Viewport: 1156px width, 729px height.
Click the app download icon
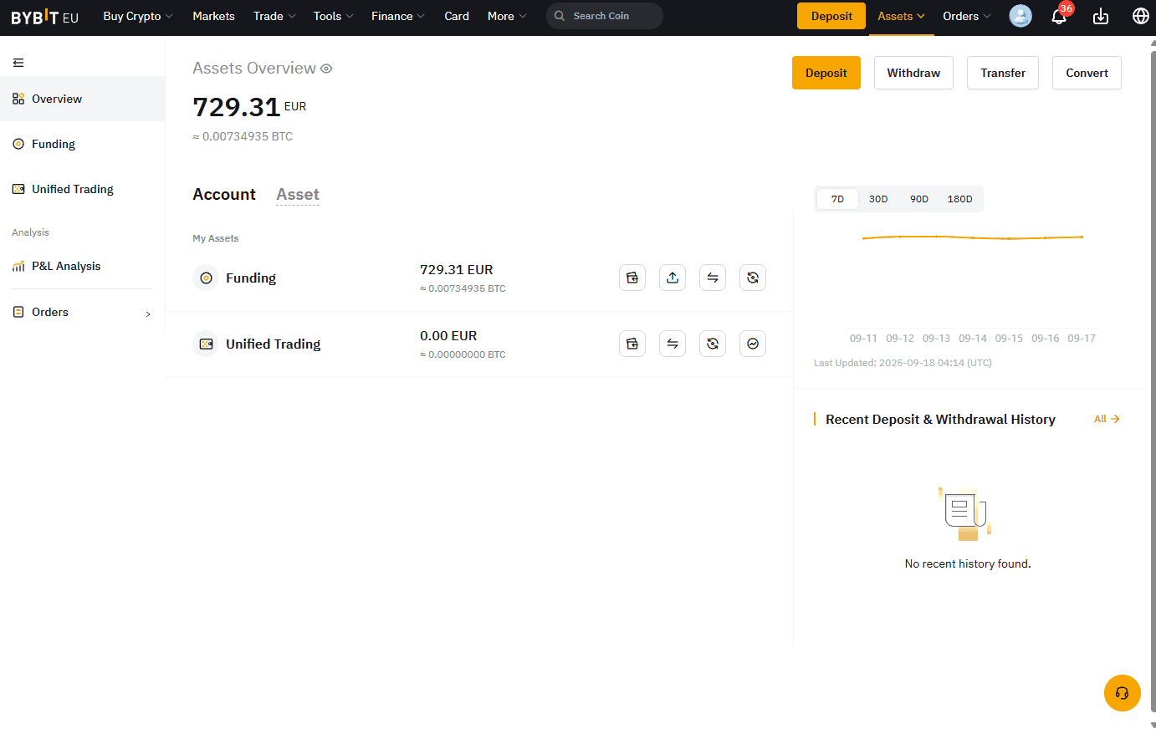(1101, 17)
